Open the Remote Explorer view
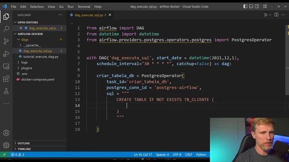 tap(6, 66)
